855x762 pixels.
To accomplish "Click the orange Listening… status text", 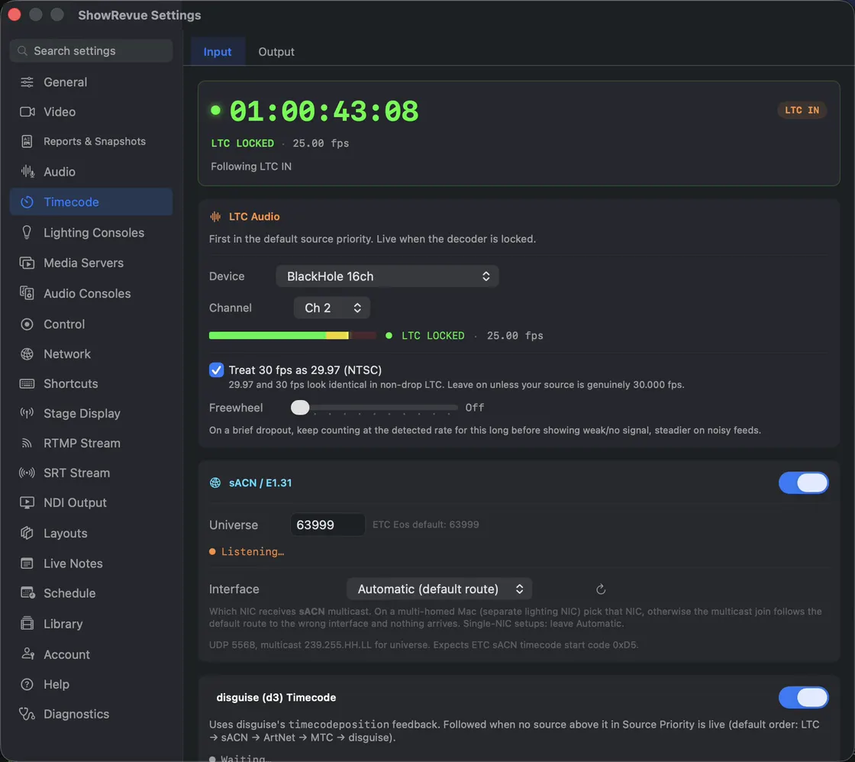I will click(x=253, y=551).
